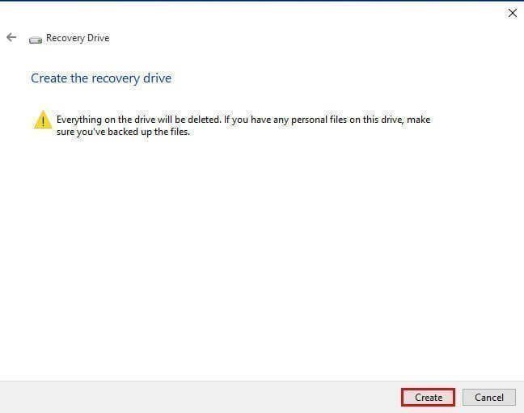Screen dimensions: 524x413
Task: Cancel the recovery drive wizard
Action: click(x=489, y=398)
